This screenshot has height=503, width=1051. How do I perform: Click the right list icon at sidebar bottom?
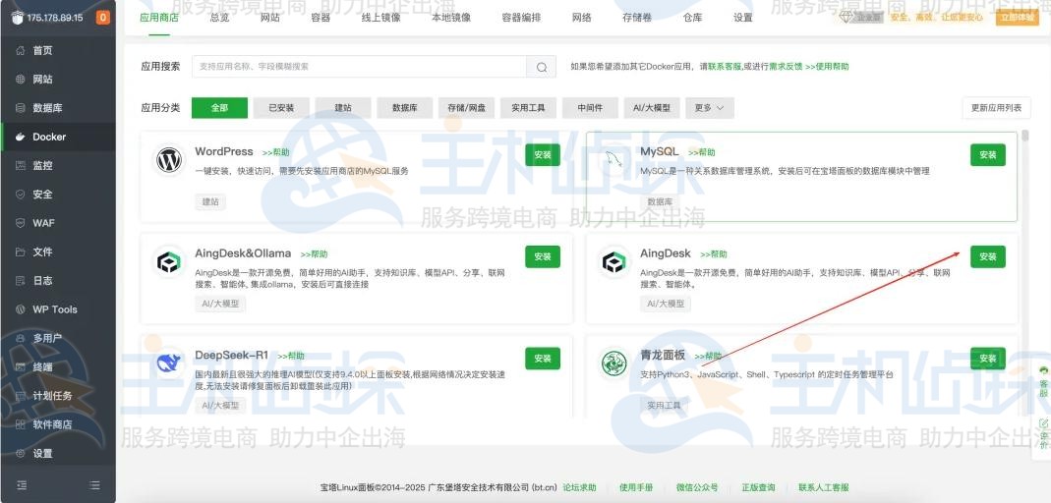pos(94,485)
